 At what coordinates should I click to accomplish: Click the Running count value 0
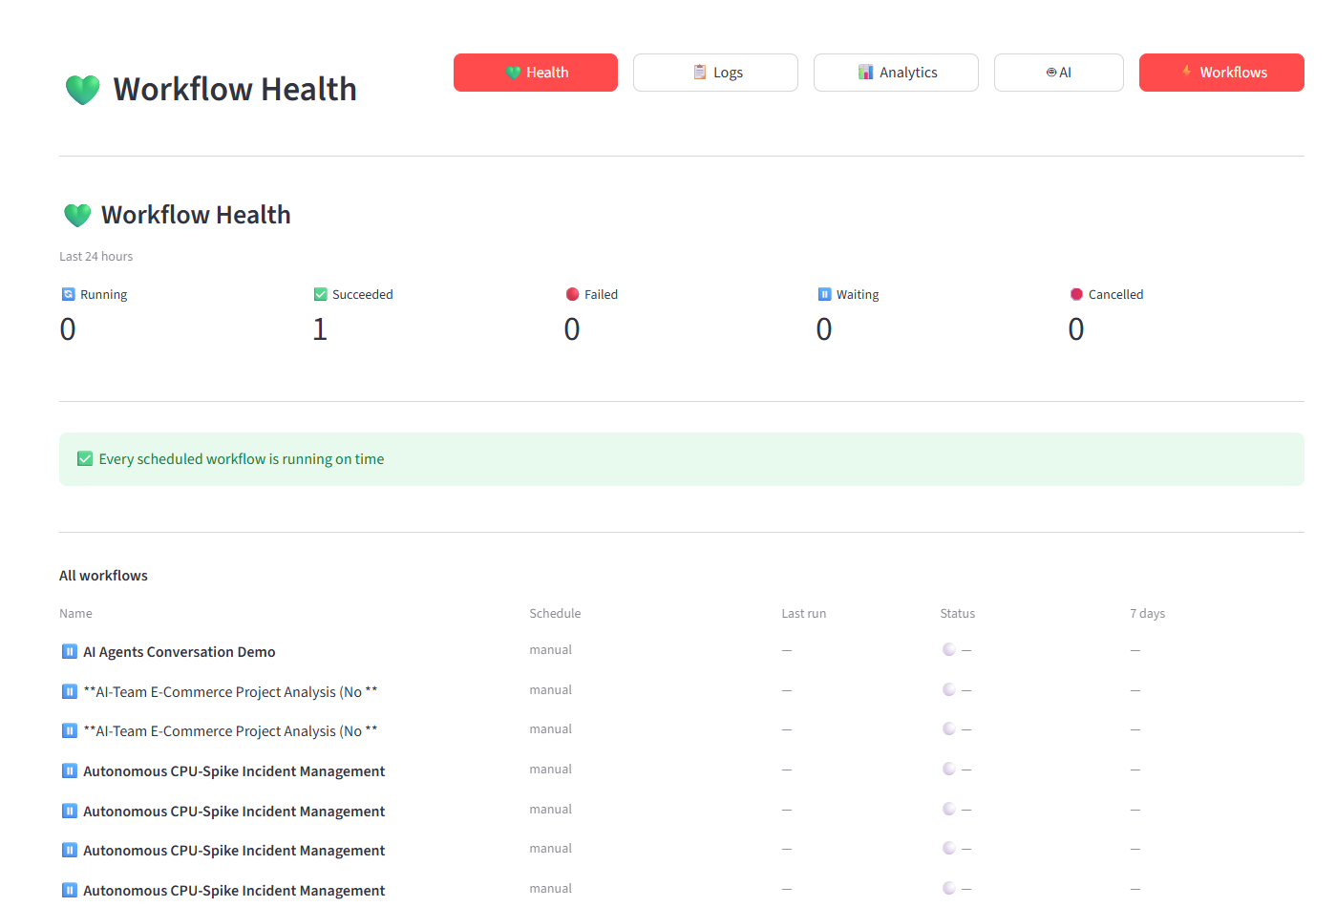click(x=68, y=329)
